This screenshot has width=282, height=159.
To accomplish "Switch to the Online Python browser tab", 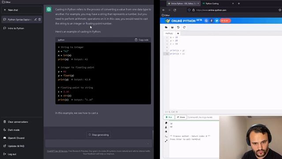I will pyautogui.click(x=183, y=4).
